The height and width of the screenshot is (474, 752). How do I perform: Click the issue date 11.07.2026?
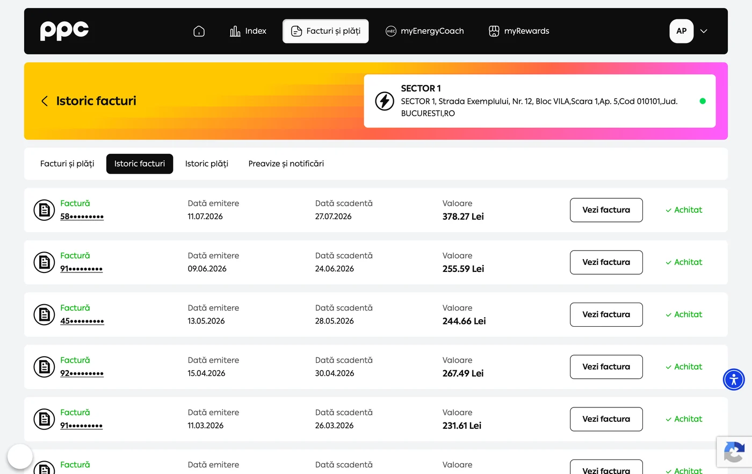(205, 217)
